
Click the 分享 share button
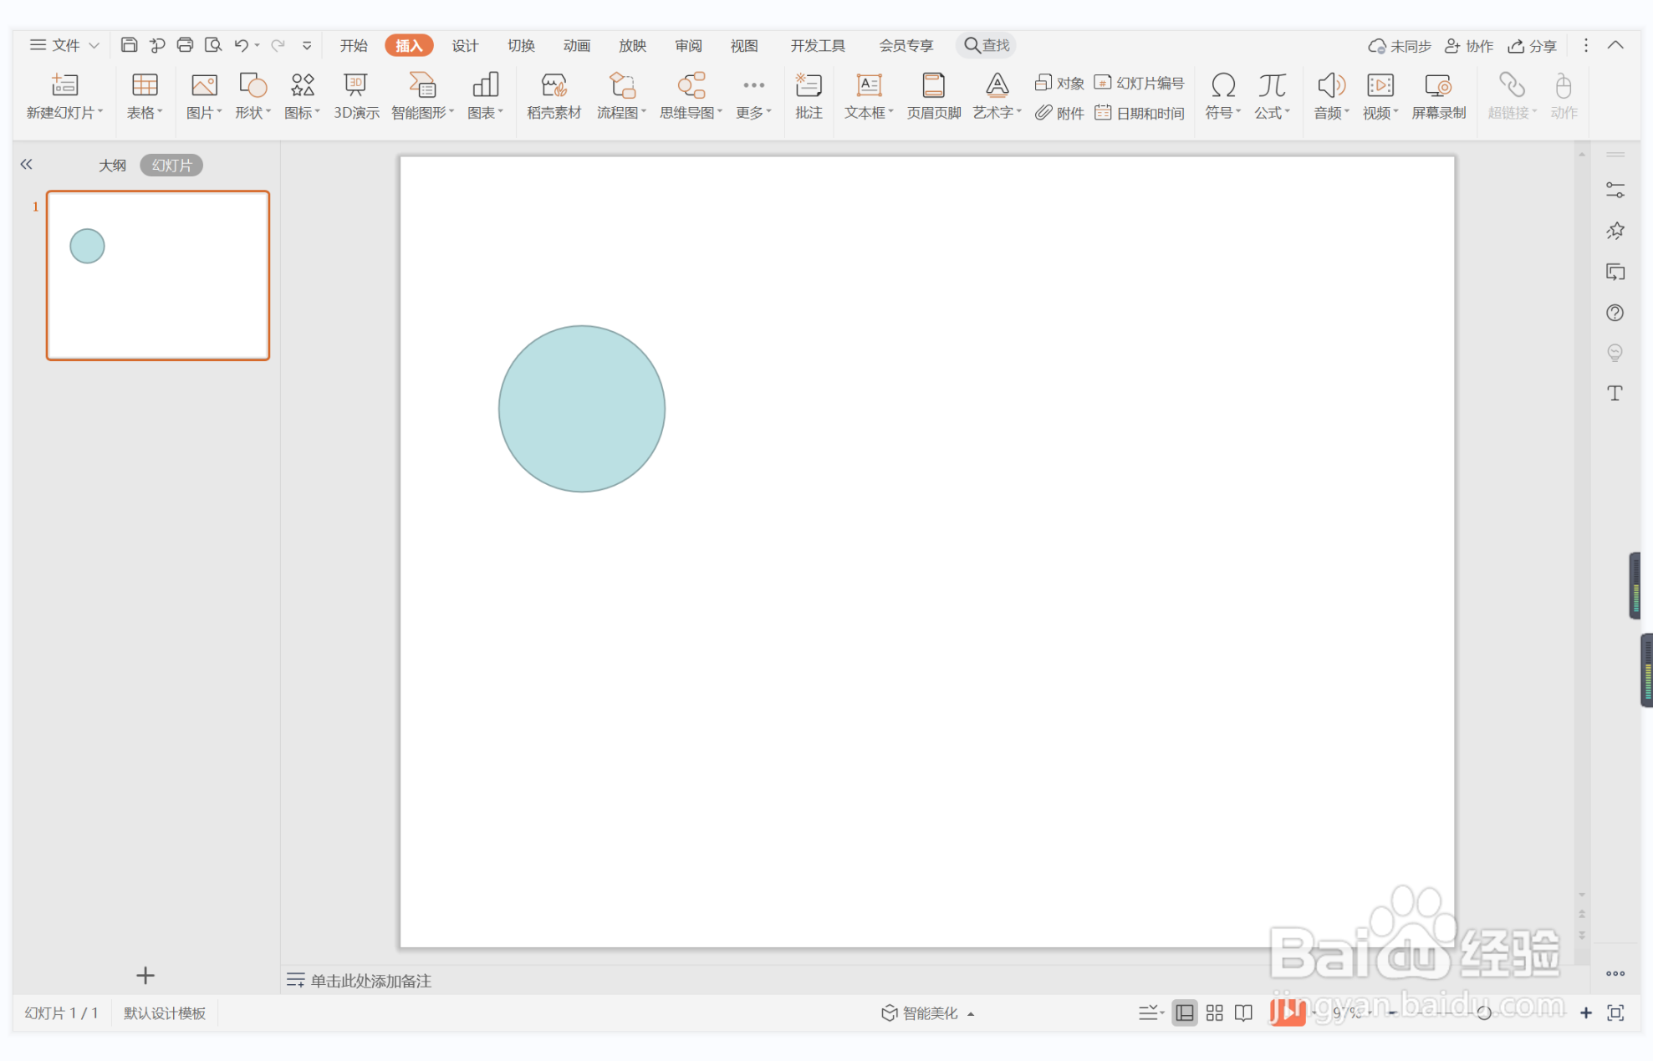1532,46
